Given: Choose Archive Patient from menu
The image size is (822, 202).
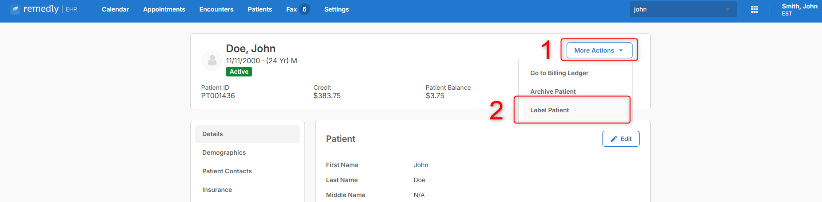Looking at the screenshot, I should click(553, 91).
